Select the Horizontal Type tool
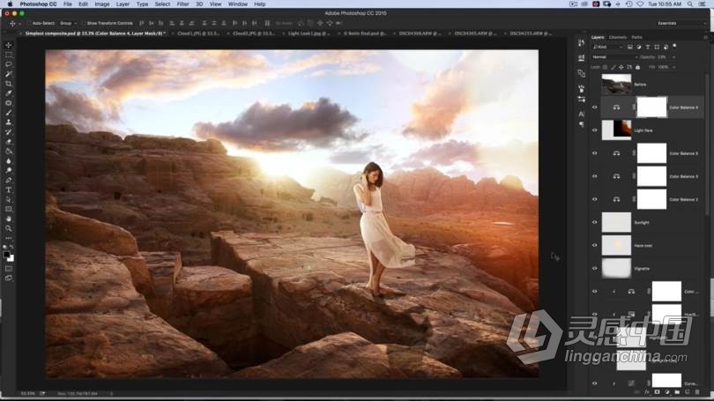 (x=9, y=189)
